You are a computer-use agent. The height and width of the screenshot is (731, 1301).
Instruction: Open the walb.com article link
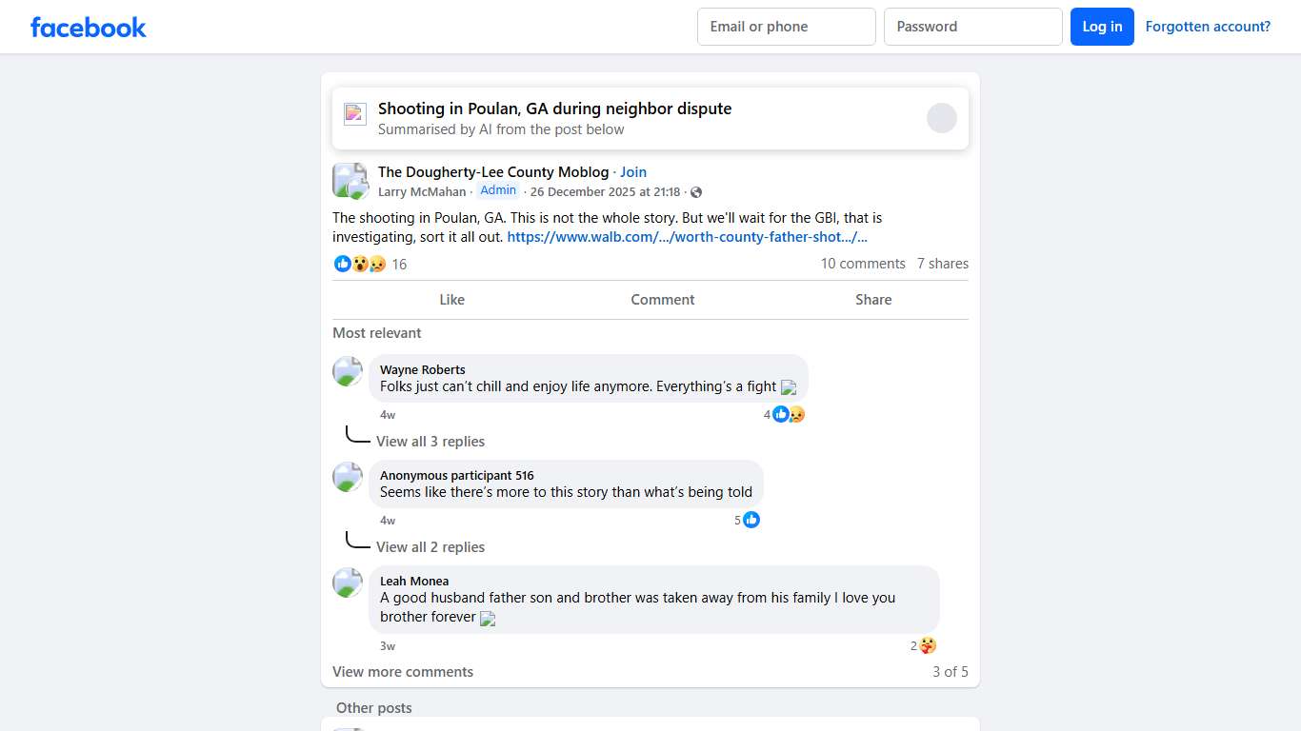tap(687, 237)
